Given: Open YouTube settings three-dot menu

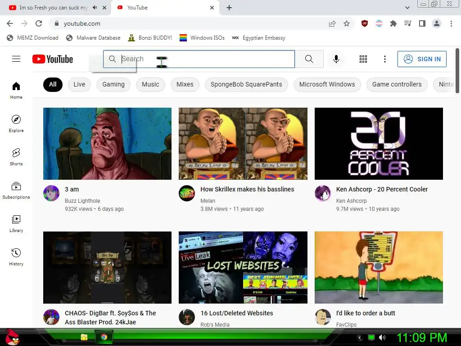Looking at the screenshot, I should (384, 59).
